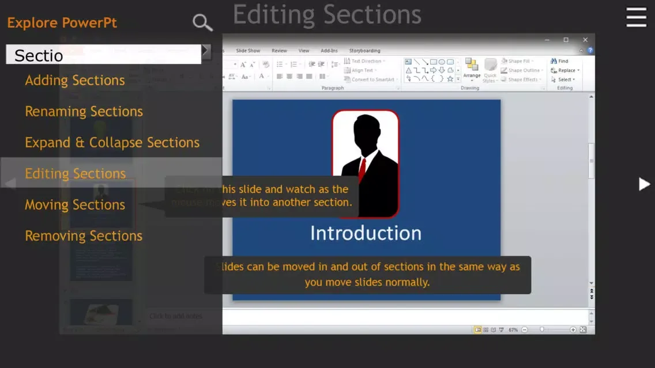Open the search magnifier icon
Image resolution: width=655 pixels, height=368 pixels.
[202, 22]
